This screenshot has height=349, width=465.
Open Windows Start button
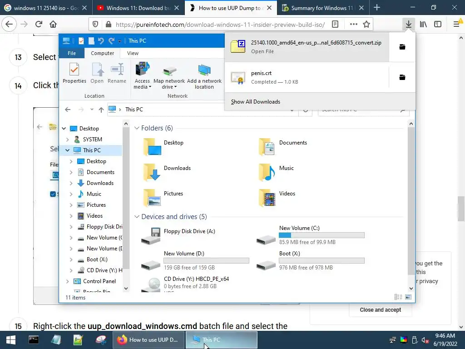[x=11, y=340]
